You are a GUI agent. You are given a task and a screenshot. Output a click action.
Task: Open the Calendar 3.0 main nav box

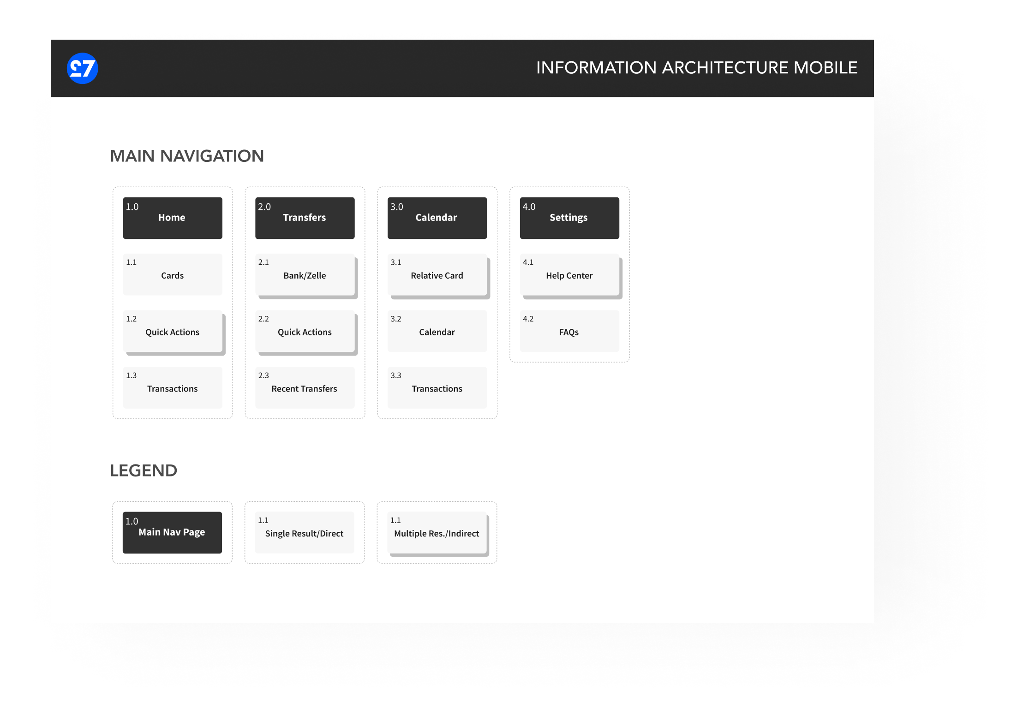pyautogui.click(x=437, y=218)
